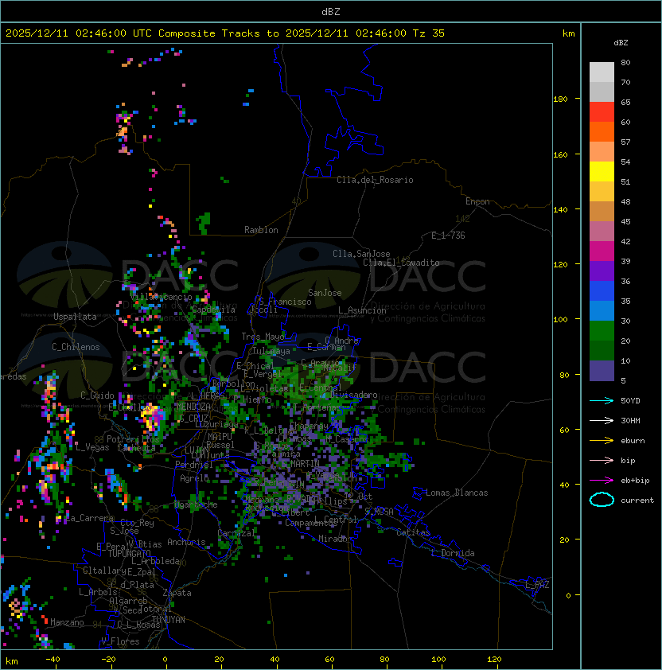Click the C_Chilenos label
This screenshot has height=670, width=662.
pos(76,347)
